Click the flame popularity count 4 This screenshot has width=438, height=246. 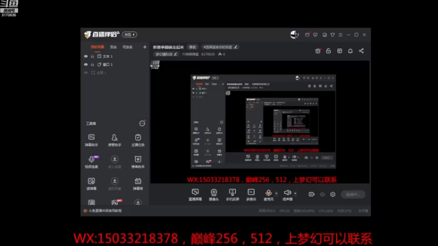pos(222,54)
